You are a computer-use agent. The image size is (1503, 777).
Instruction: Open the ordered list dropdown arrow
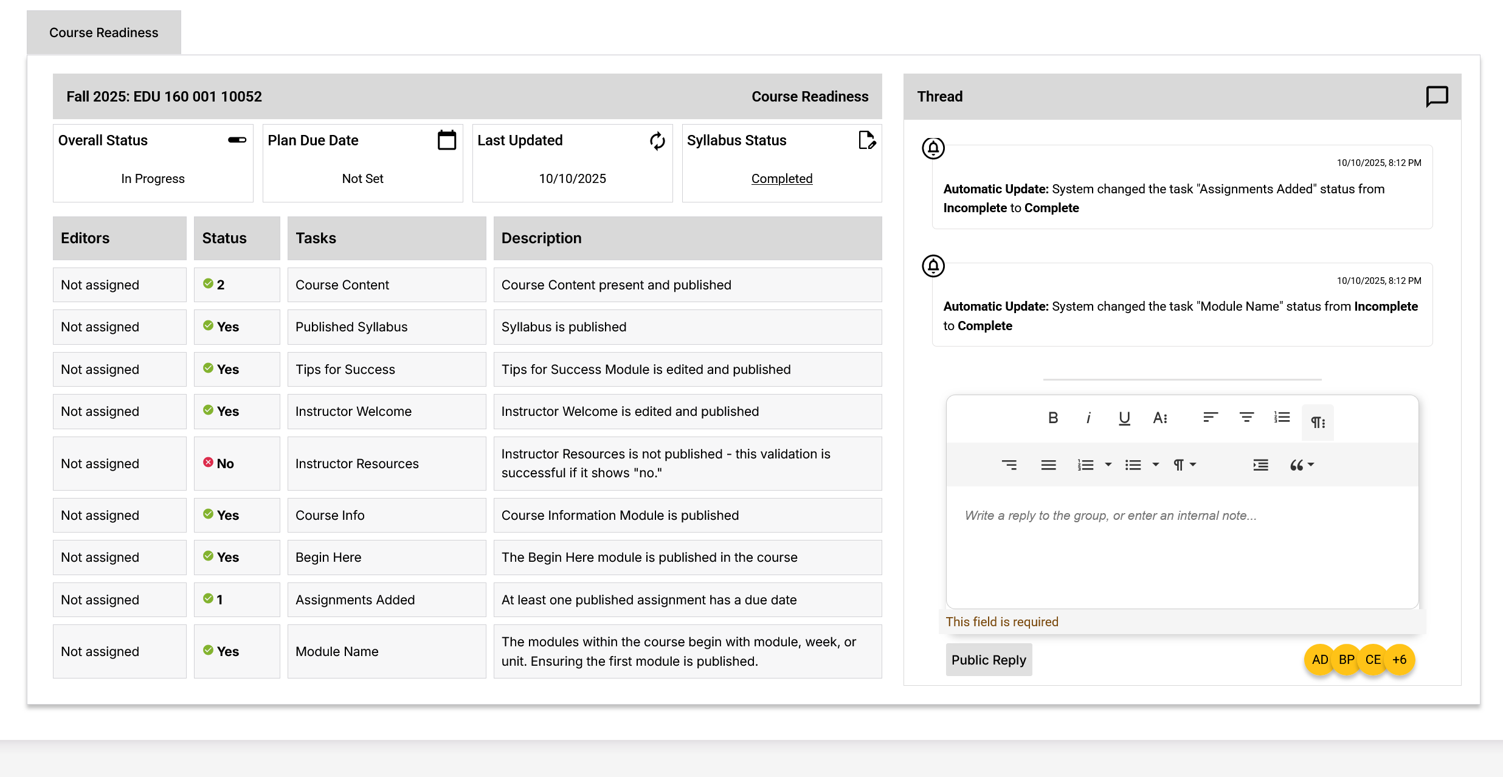click(x=1108, y=464)
